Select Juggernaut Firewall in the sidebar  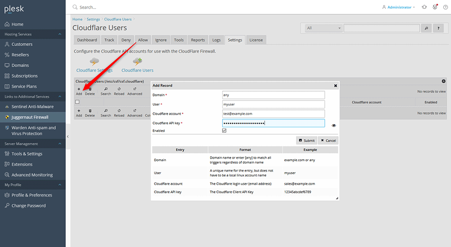(30, 117)
